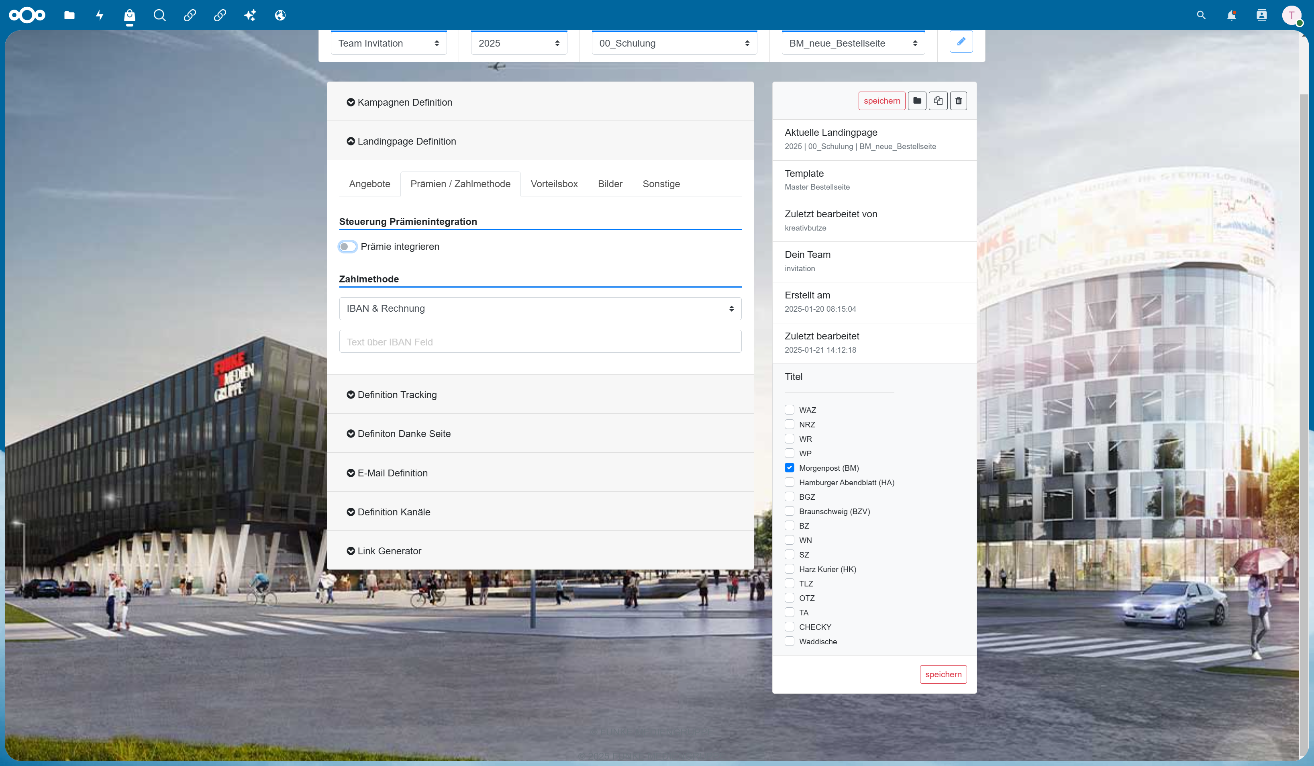
Task: Switch to the Bilder tab
Action: [x=610, y=184]
